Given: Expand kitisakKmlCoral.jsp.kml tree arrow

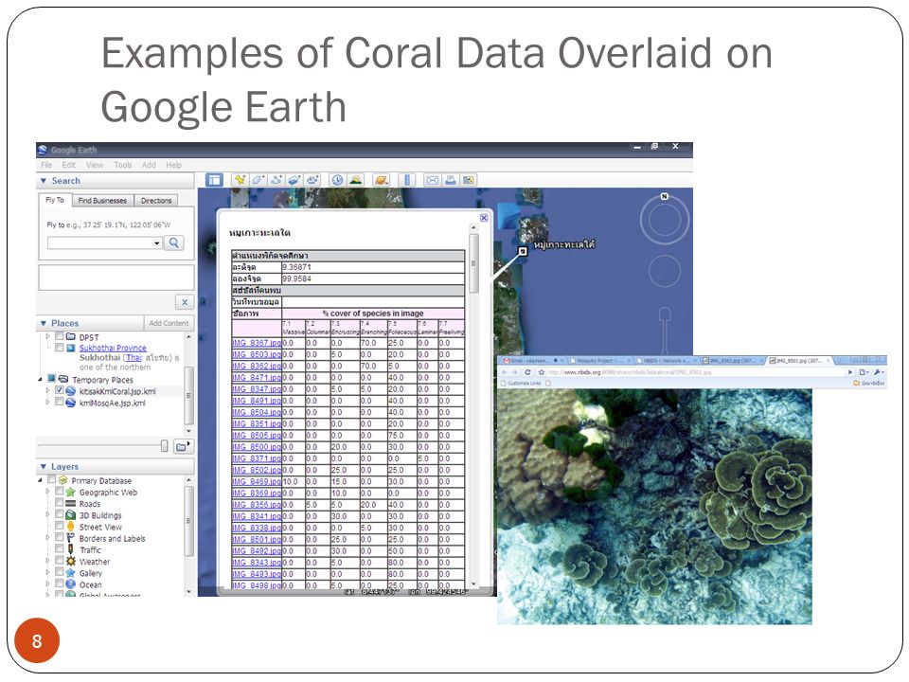Looking at the screenshot, I should [47, 391].
